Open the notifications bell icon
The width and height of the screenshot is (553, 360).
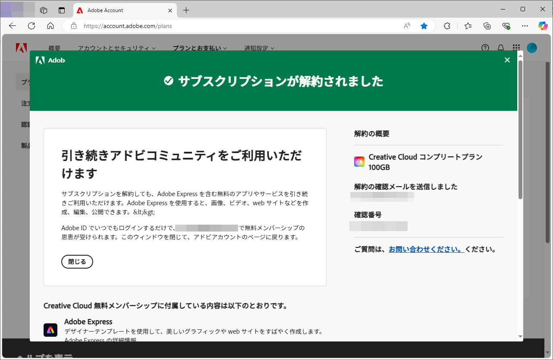coord(501,48)
